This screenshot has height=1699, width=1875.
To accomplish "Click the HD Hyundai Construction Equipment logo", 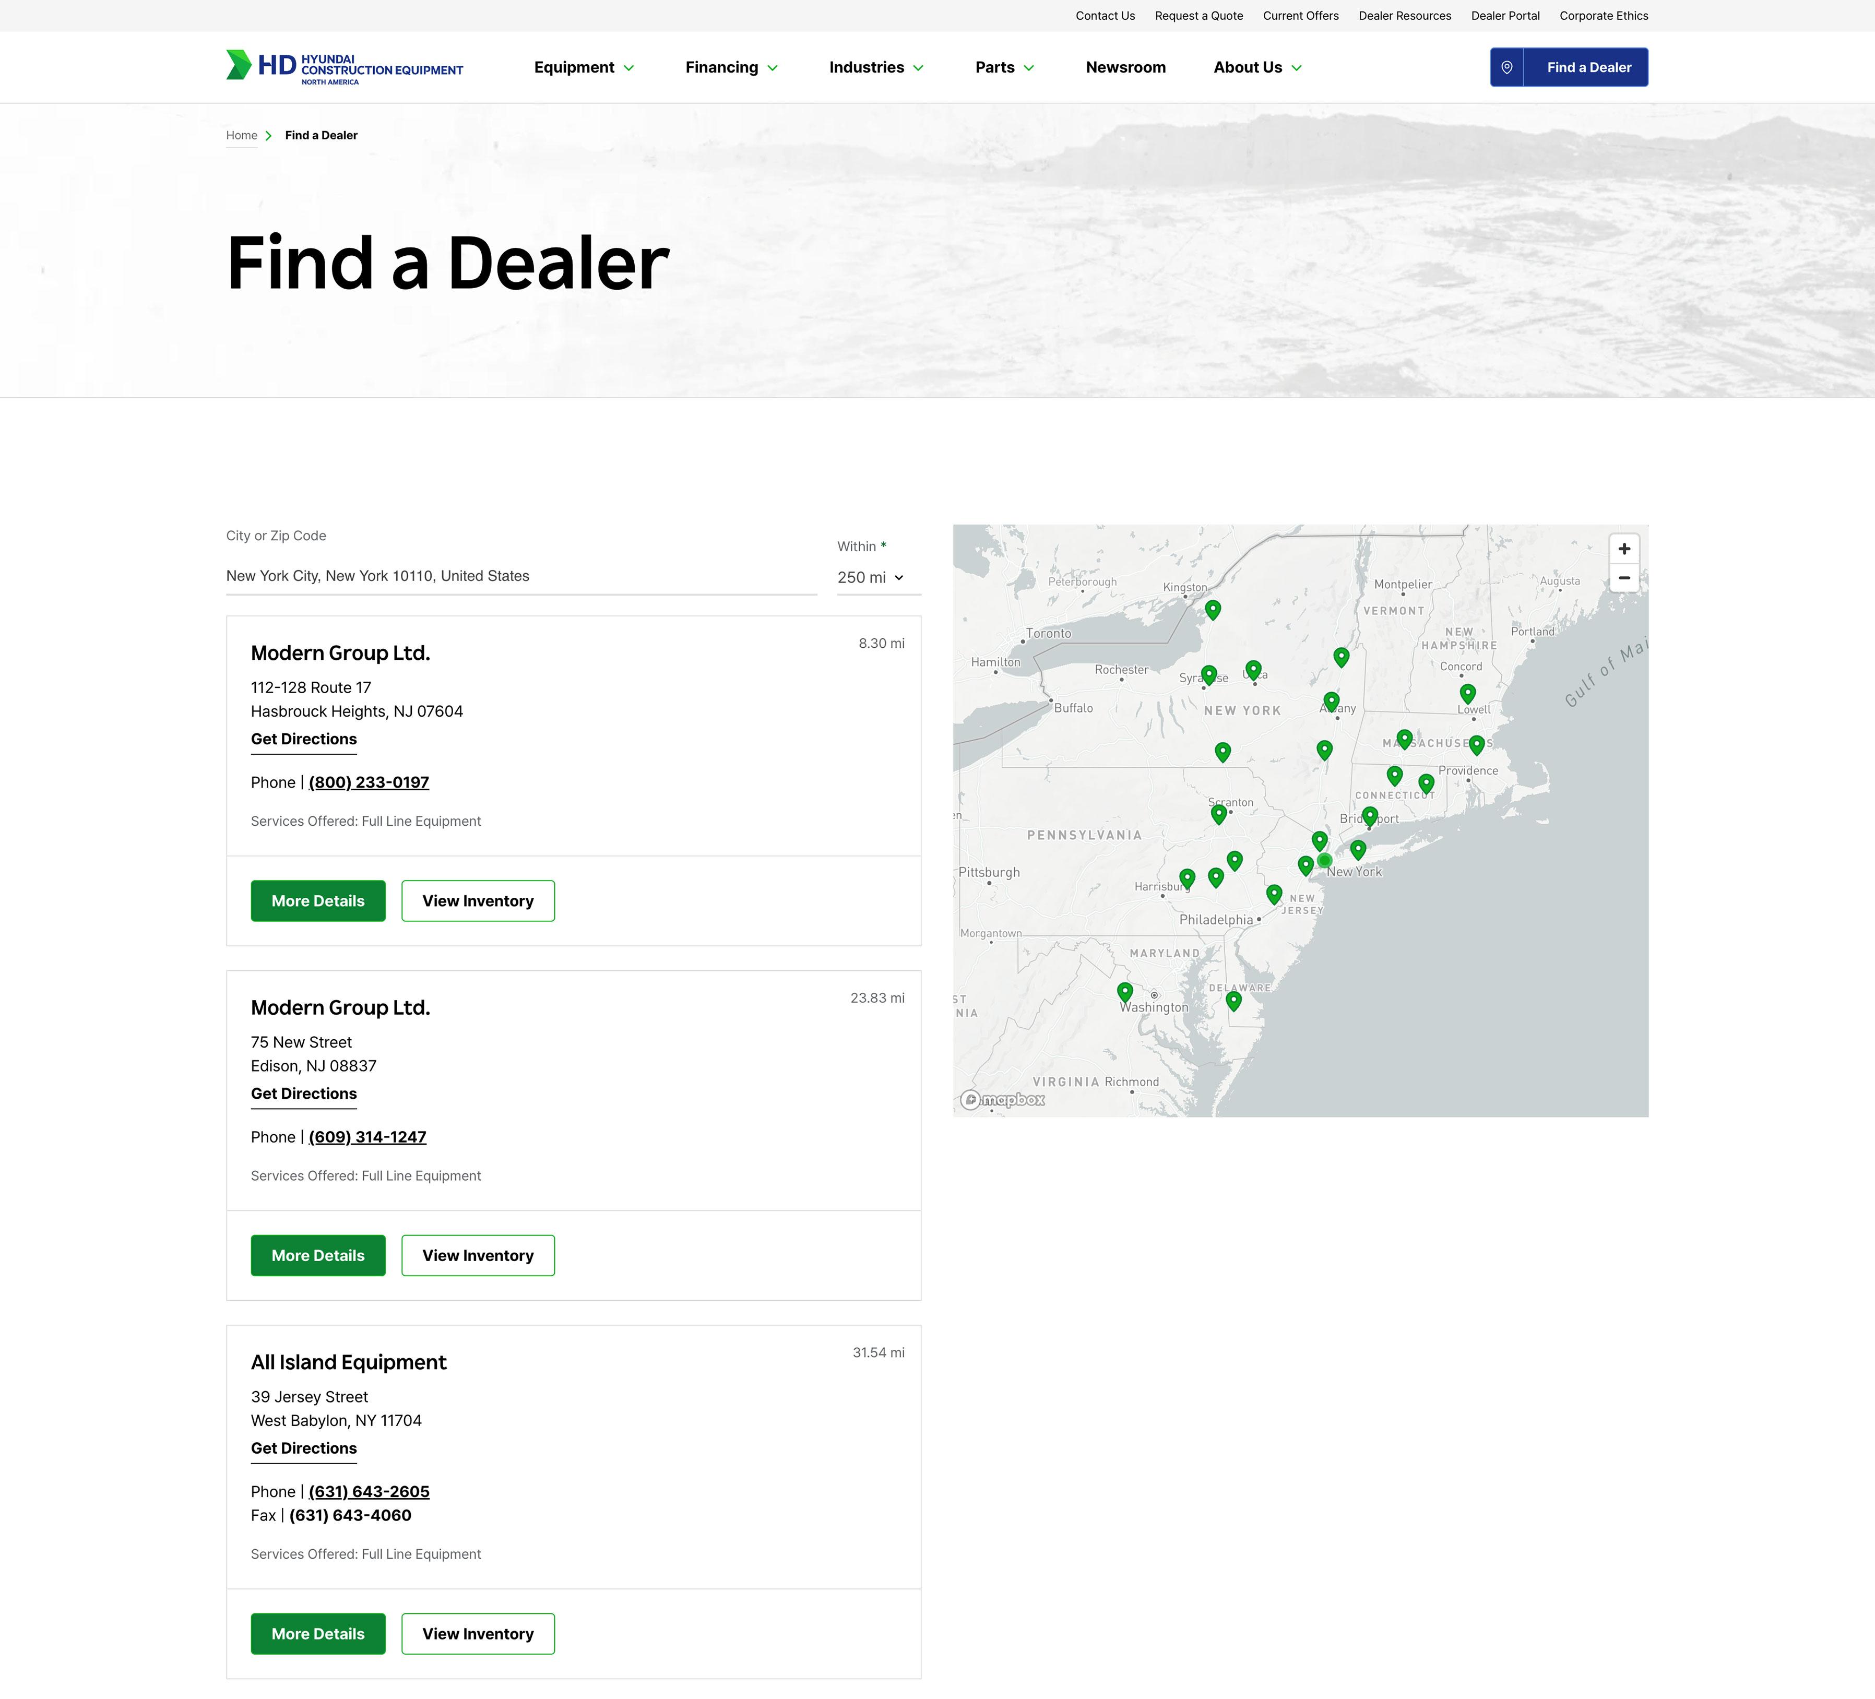I will click(x=344, y=67).
